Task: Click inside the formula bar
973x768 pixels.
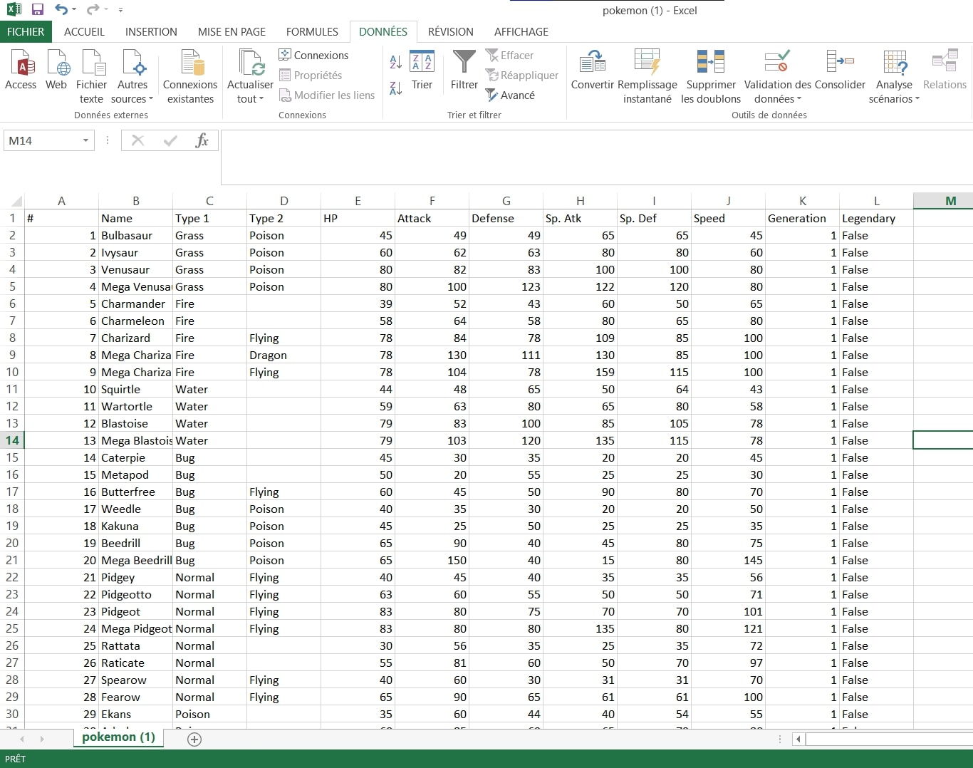Action: point(597,157)
